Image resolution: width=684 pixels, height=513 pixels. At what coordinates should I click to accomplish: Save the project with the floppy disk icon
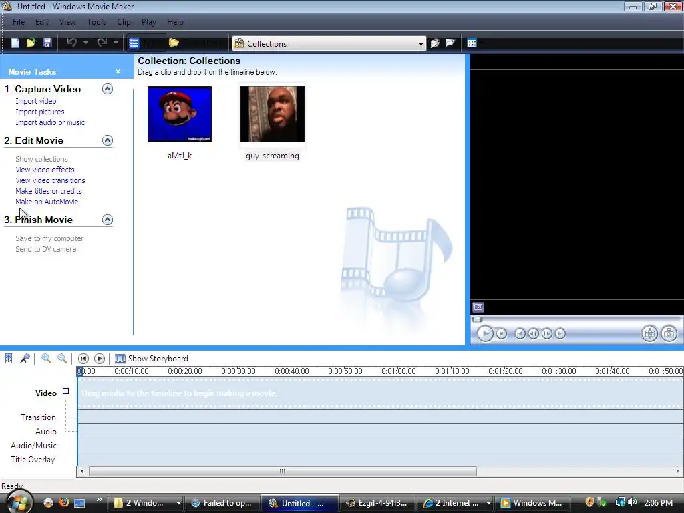tap(47, 43)
